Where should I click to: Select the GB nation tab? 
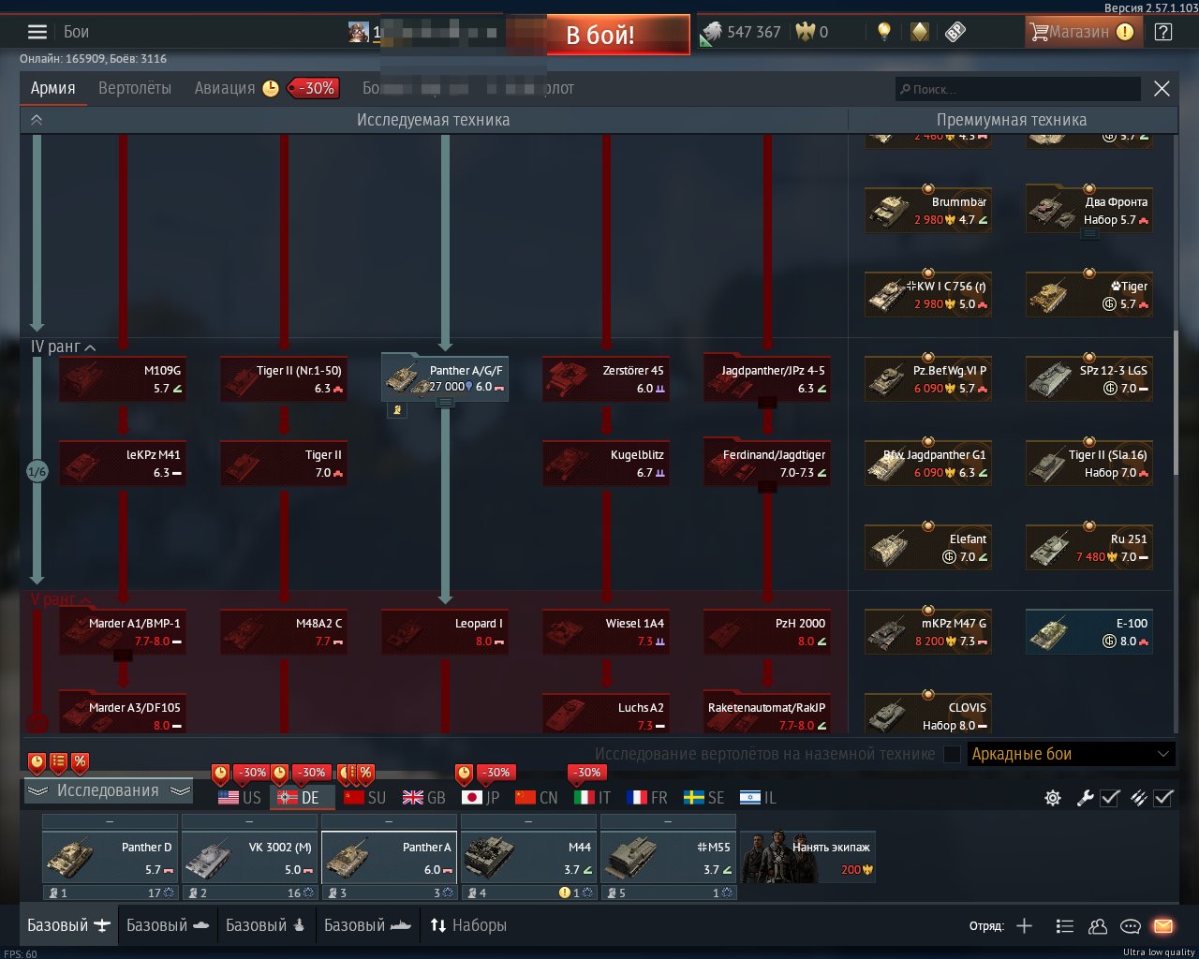[424, 798]
